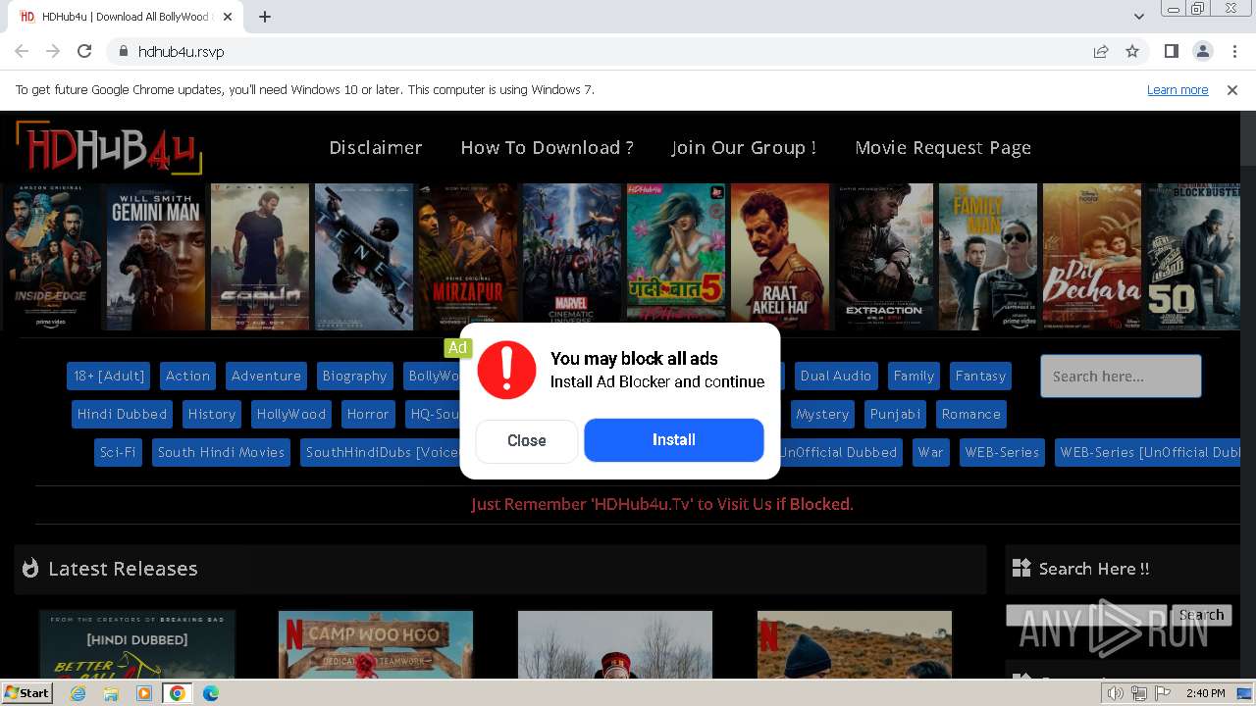Click the Action Center flag tray icon
The height and width of the screenshot is (706, 1256).
1163,693
